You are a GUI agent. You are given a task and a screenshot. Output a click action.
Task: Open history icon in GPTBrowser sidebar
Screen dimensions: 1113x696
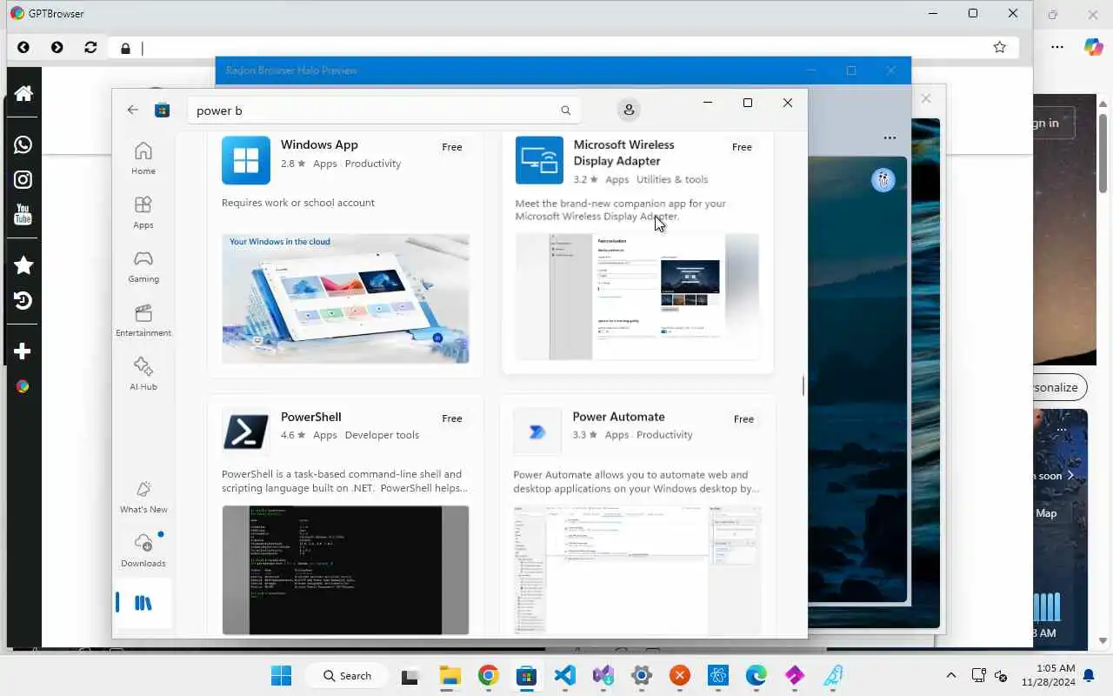pyautogui.click(x=23, y=300)
